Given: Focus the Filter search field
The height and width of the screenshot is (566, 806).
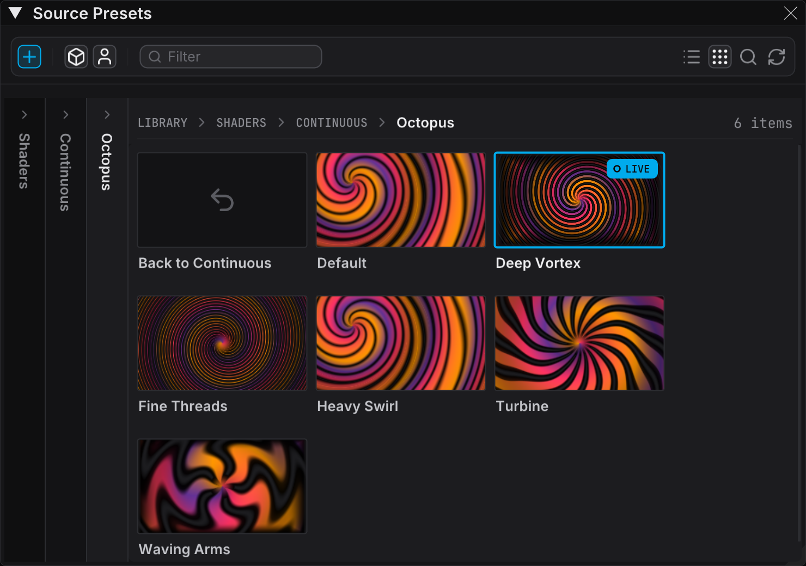Looking at the screenshot, I should [x=231, y=57].
